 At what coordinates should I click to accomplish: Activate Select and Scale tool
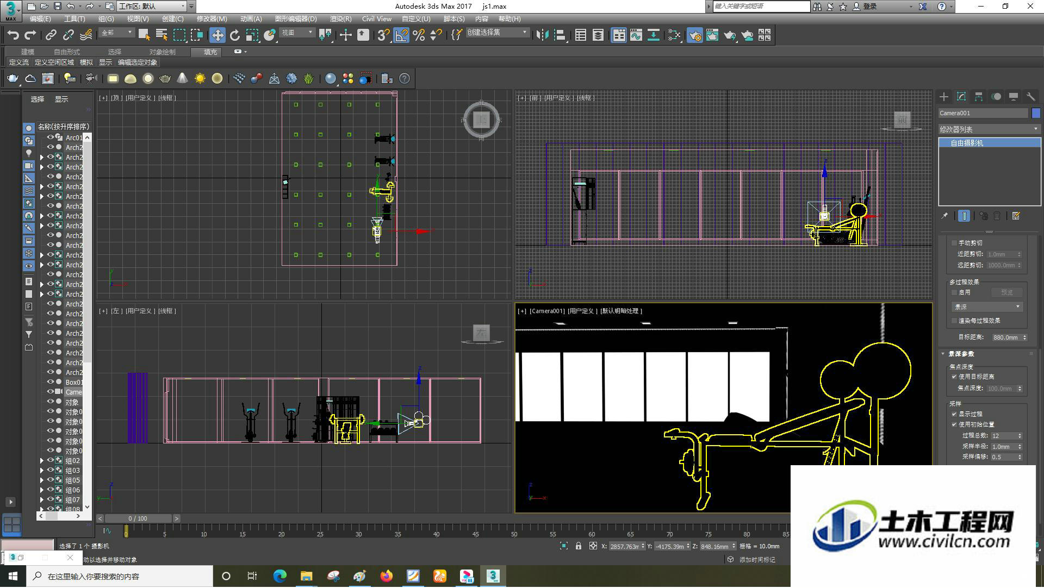click(252, 35)
